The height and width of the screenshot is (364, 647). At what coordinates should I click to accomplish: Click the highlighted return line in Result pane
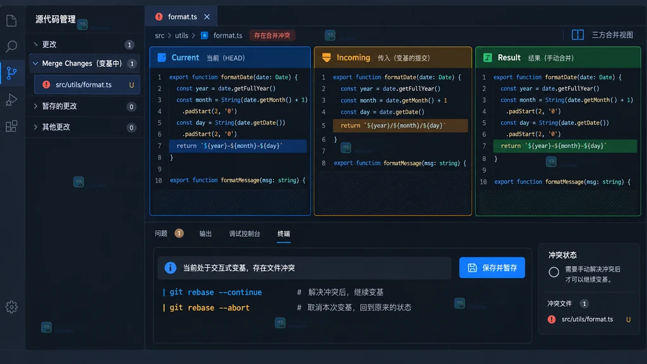click(x=565, y=146)
